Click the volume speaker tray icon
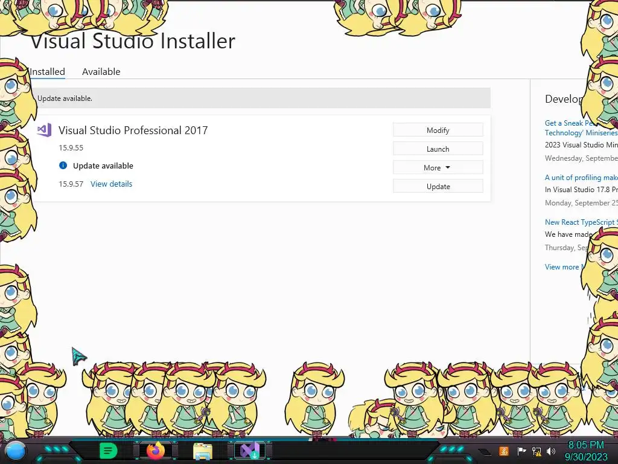 [x=551, y=451]
